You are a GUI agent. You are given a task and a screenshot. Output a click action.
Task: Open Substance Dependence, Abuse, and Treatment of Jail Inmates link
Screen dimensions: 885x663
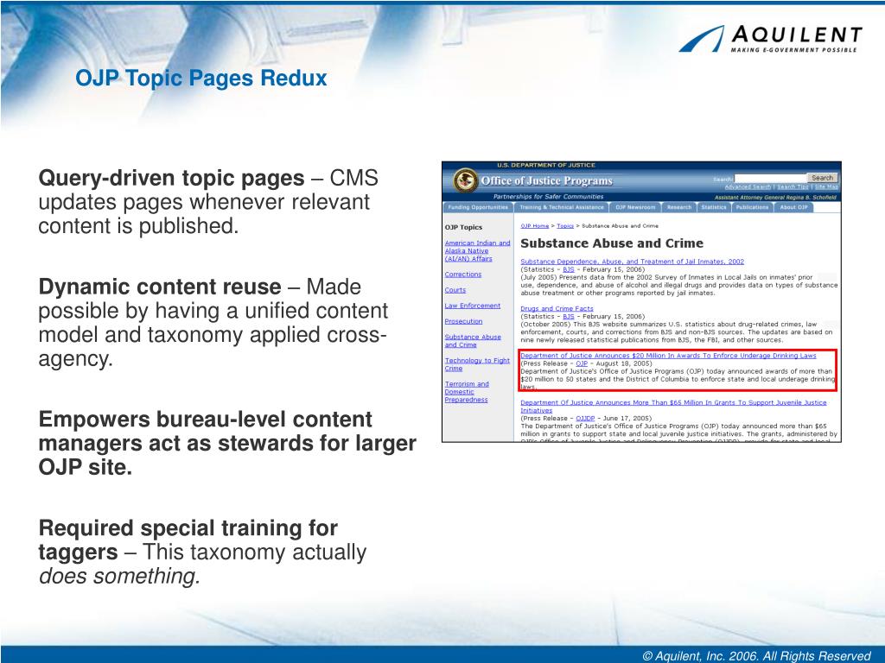632,262
